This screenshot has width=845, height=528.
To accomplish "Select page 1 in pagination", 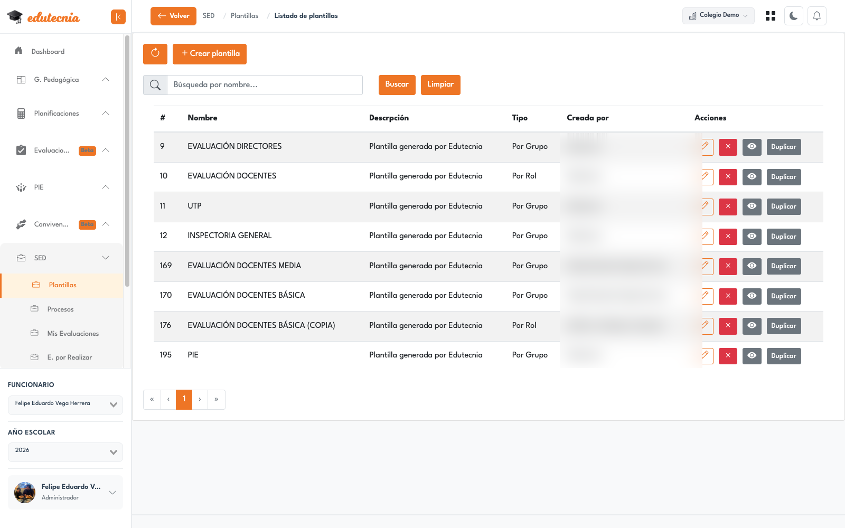I will tap(184, 400).
